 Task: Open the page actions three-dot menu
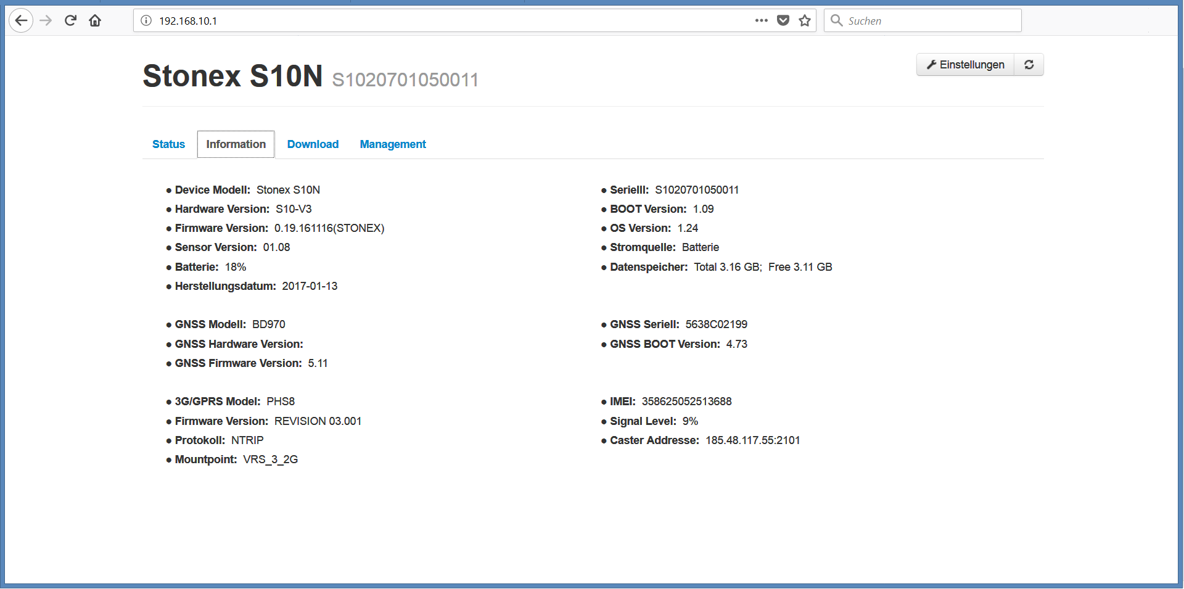(x=762, y=20)
